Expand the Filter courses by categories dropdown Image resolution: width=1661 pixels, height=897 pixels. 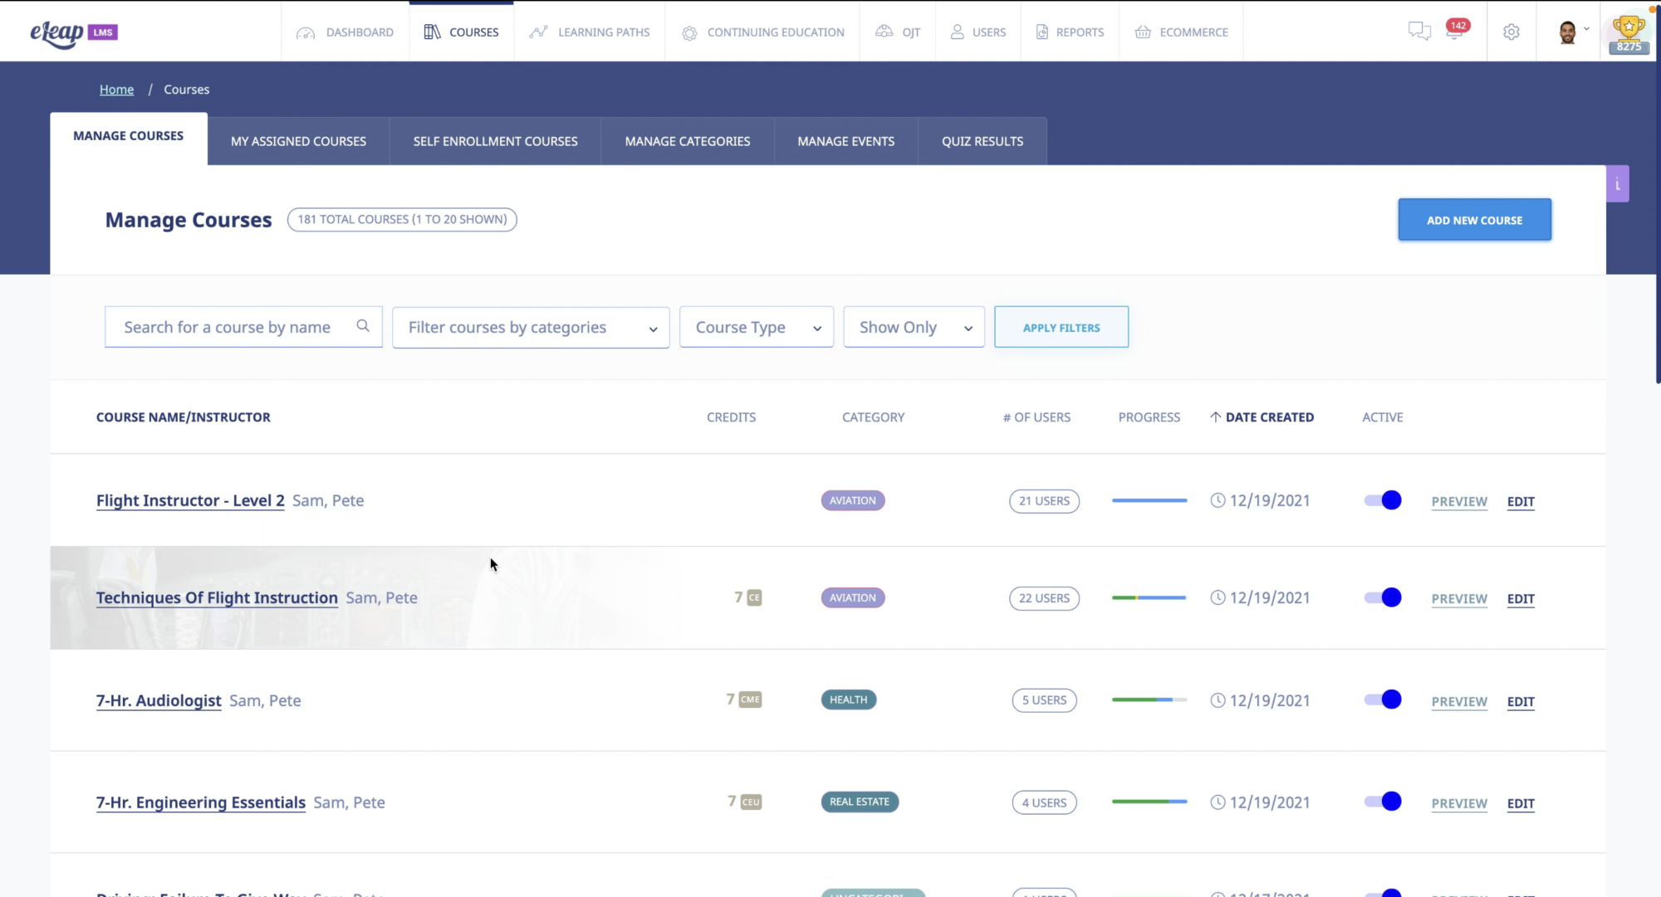(531, 327)
